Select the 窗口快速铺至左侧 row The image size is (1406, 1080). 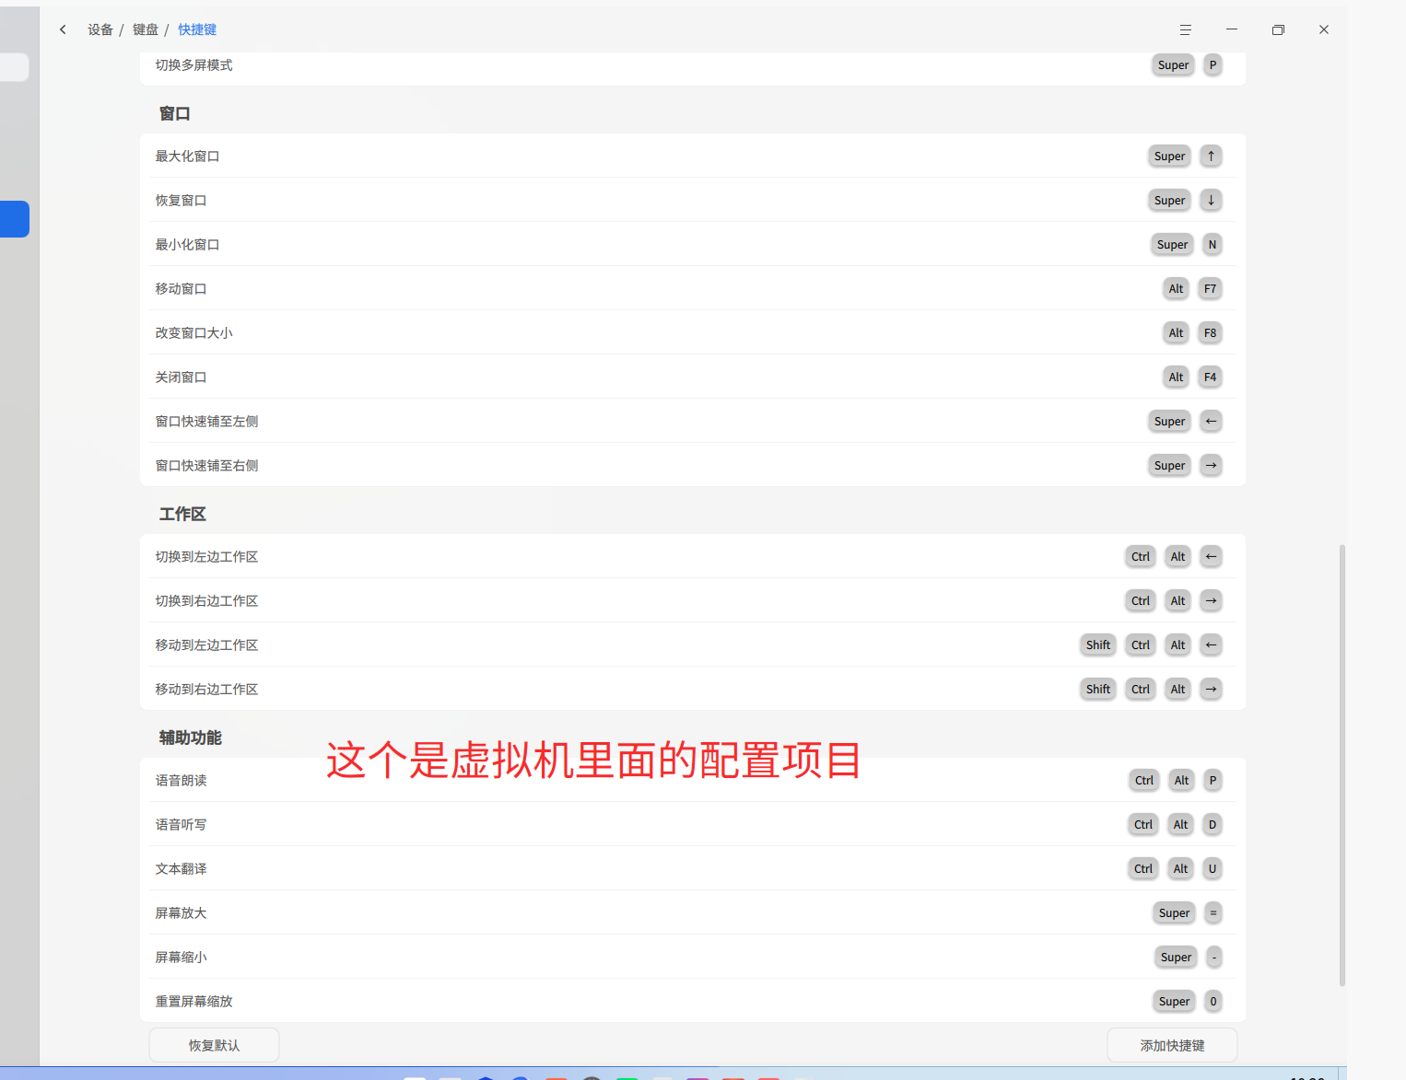[693, 421]
